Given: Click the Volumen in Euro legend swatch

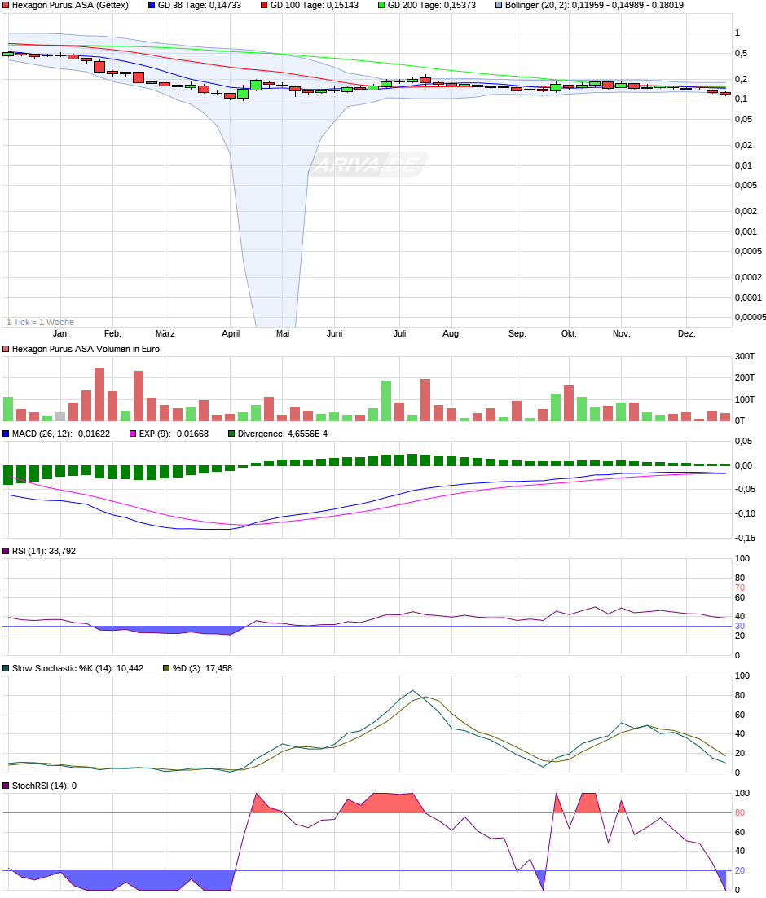Looking at the screenshot, I should point(6,349).
